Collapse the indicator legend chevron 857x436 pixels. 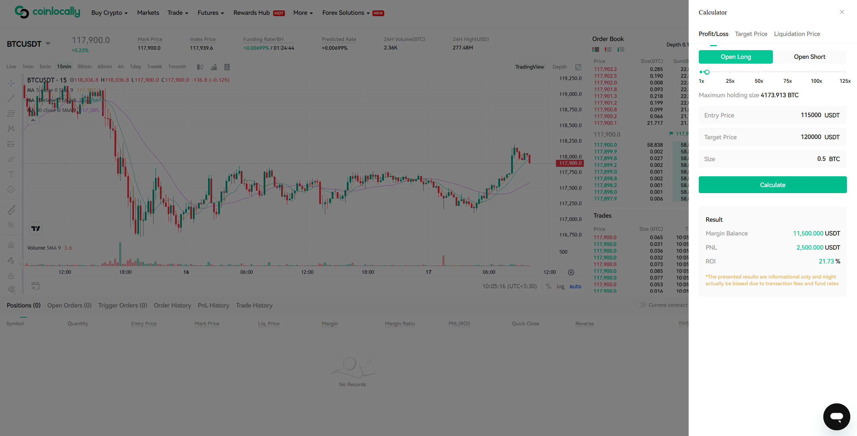33,120
